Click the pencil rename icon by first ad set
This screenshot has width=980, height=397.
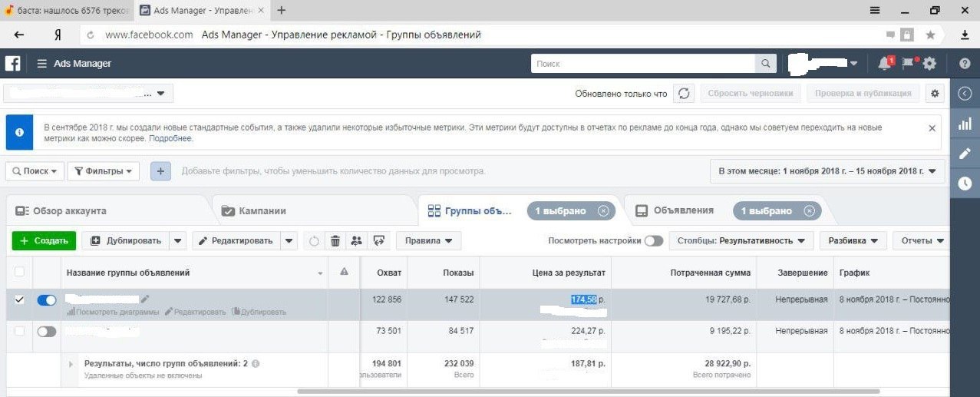click(x=145, y=299)
